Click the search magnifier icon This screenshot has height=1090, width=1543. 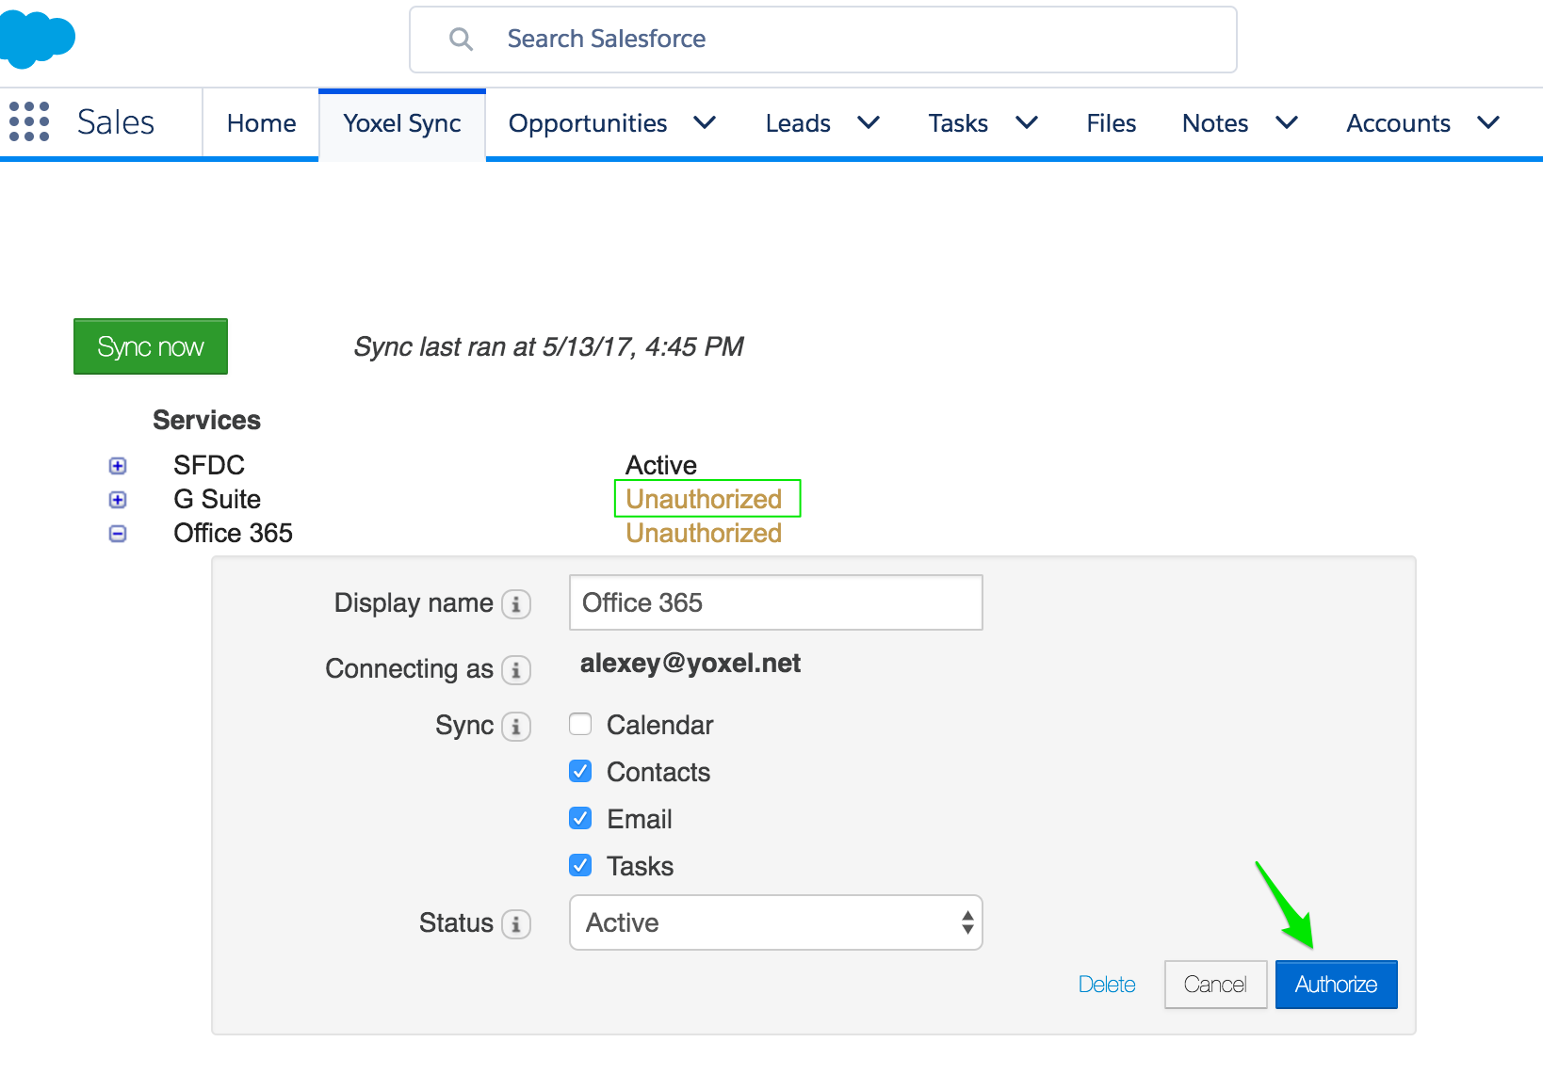[461, 39]
